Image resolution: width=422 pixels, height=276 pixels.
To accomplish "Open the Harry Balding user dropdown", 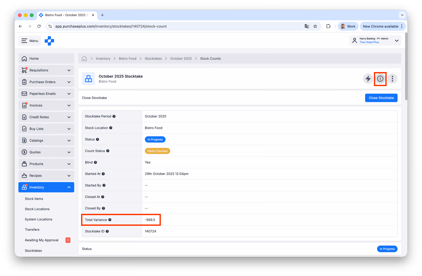I will tap(375, 41).
